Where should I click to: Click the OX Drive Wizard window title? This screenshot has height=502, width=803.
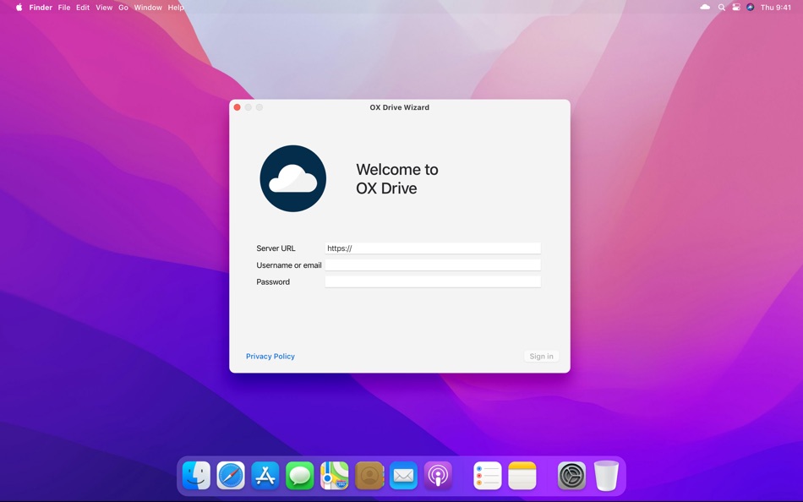coord(400,107)
